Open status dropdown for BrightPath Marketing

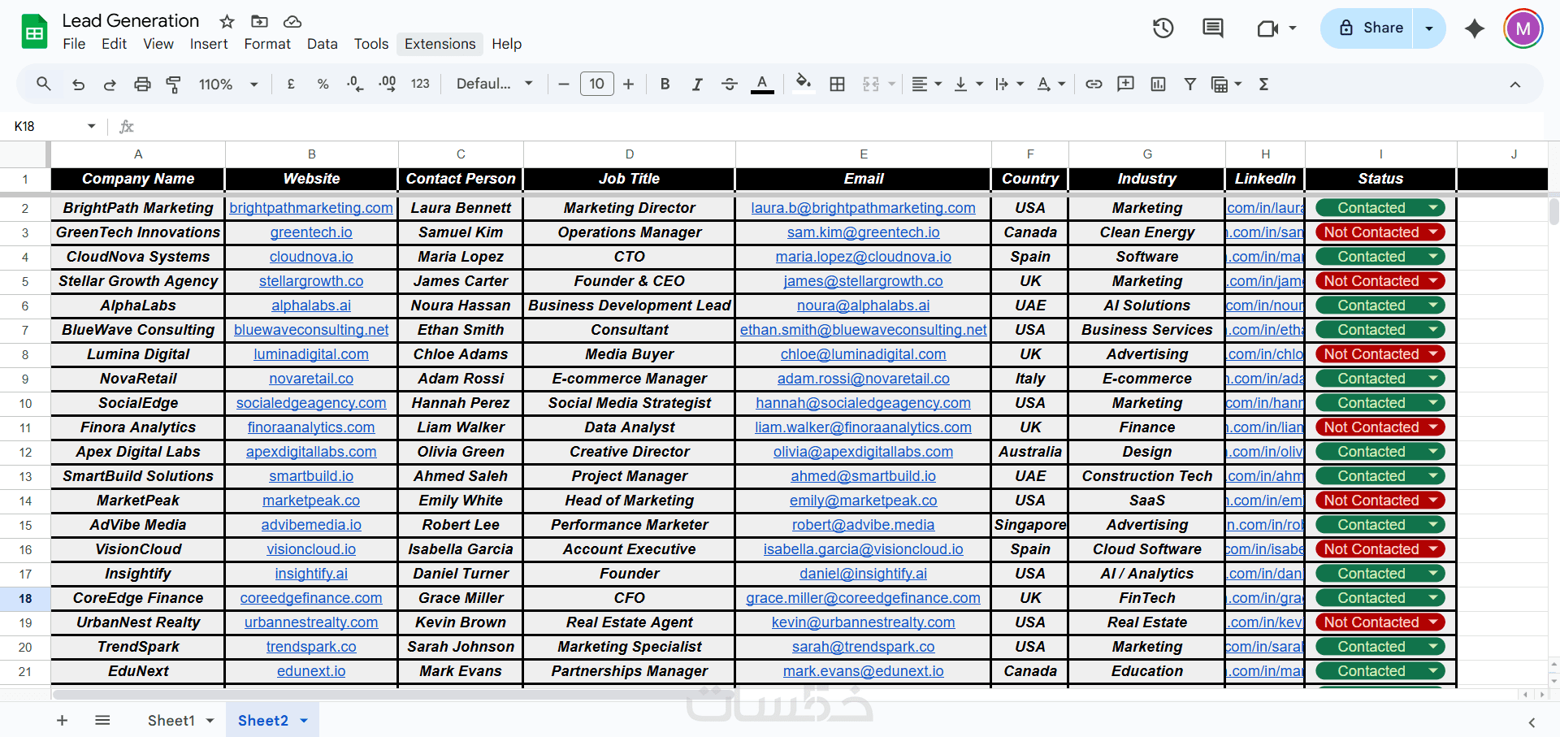coord(1434,208)
